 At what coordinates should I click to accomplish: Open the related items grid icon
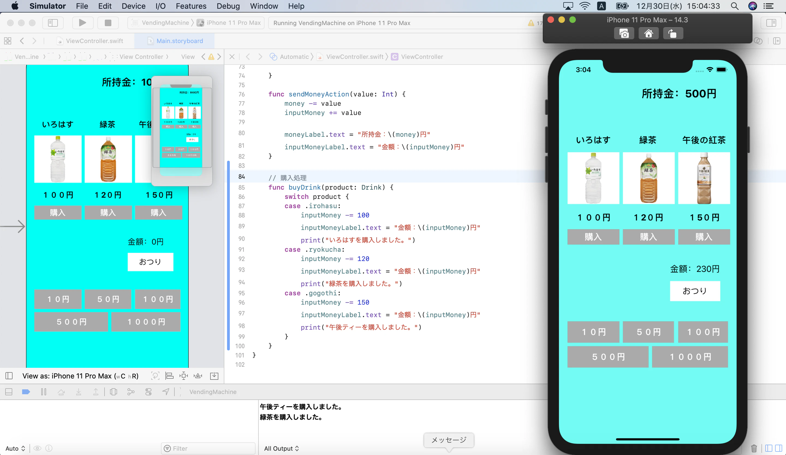8,41
